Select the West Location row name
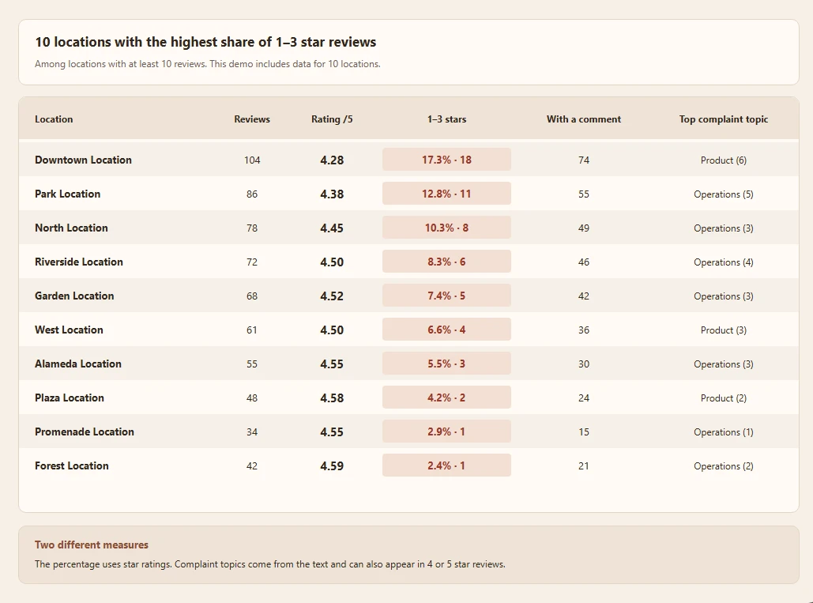813x603 pixels. click(69, 330)
